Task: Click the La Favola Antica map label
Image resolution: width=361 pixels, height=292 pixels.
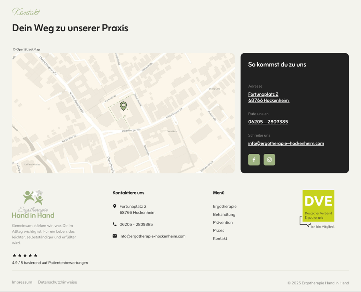Action: (32, 164)
